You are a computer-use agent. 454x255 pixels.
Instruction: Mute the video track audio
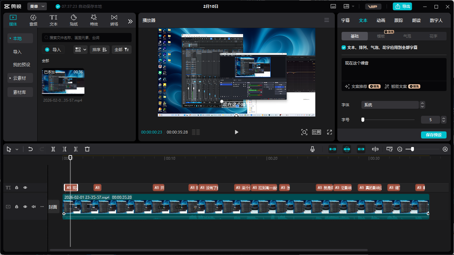34,206
